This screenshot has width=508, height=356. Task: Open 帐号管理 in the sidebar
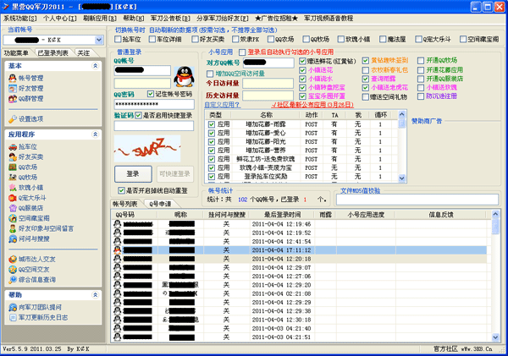pyautogui.click(x=30, y=77)
